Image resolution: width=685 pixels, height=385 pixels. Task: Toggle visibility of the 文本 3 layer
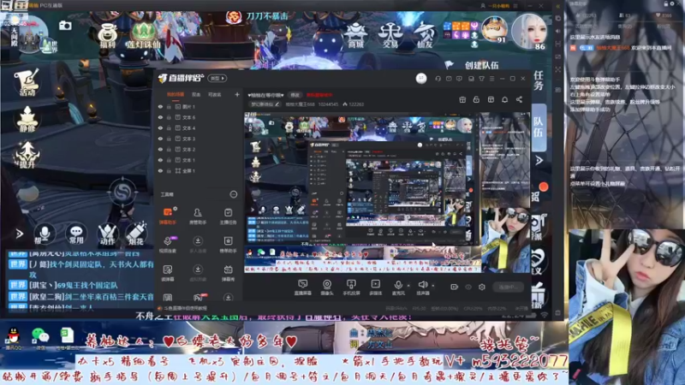point(160,139)
